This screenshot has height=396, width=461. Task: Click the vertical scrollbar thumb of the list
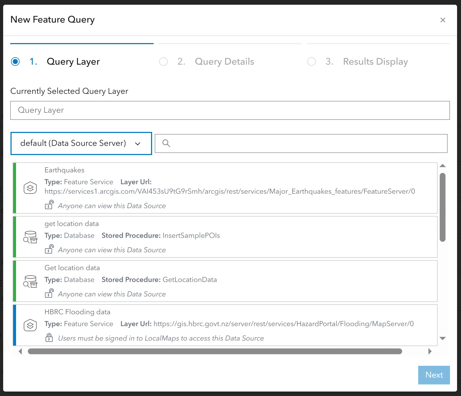tap(443, 207)
